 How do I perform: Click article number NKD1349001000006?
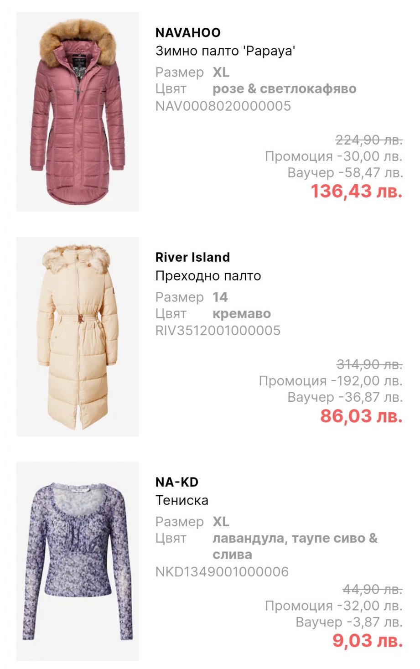(222, 572)
